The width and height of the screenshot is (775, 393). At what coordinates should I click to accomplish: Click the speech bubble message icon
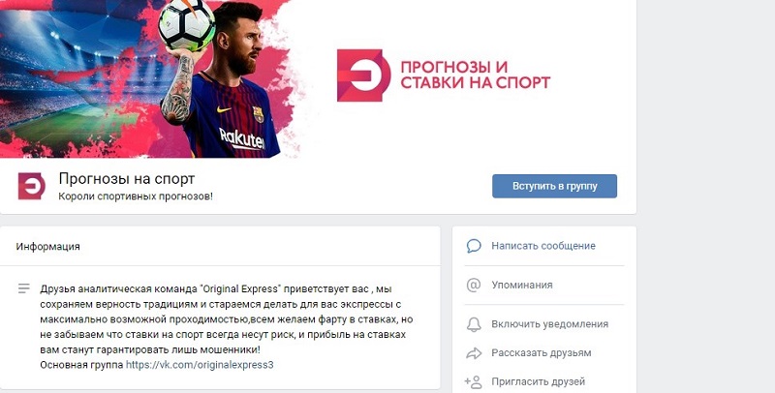click(x=474, y=246)
